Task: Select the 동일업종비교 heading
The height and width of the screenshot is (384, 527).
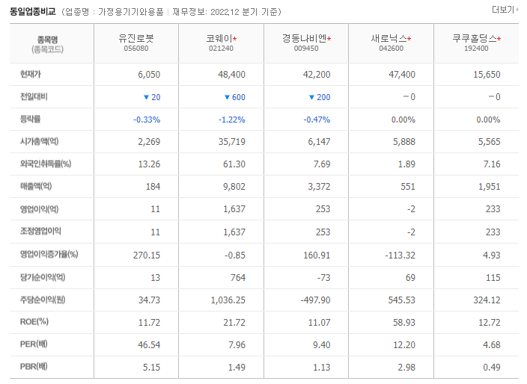Action: [33, 12]
